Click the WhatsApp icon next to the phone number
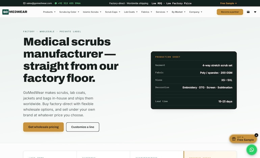260x158 pixels. point(56,3)
